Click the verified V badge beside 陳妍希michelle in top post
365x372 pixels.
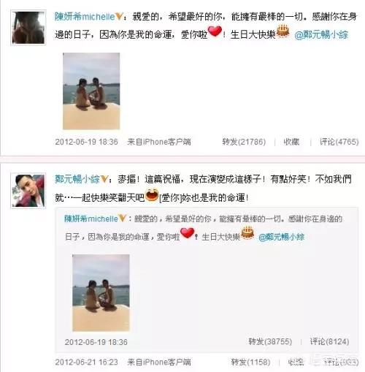pos(119,17)
